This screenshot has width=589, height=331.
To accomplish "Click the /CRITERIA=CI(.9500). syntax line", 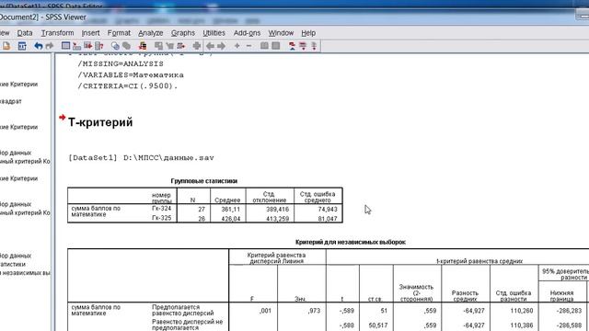I will pos(127,86).
